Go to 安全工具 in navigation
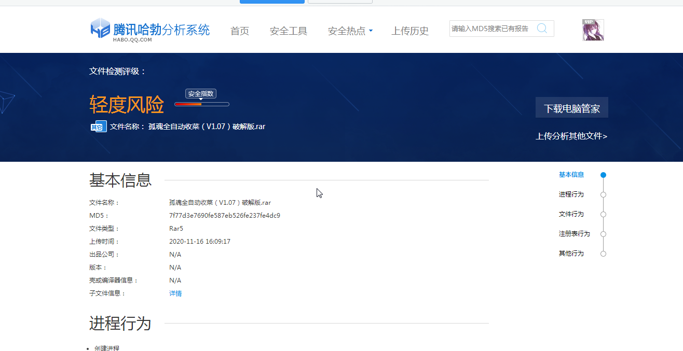683x351 pixels. (289, 31)
